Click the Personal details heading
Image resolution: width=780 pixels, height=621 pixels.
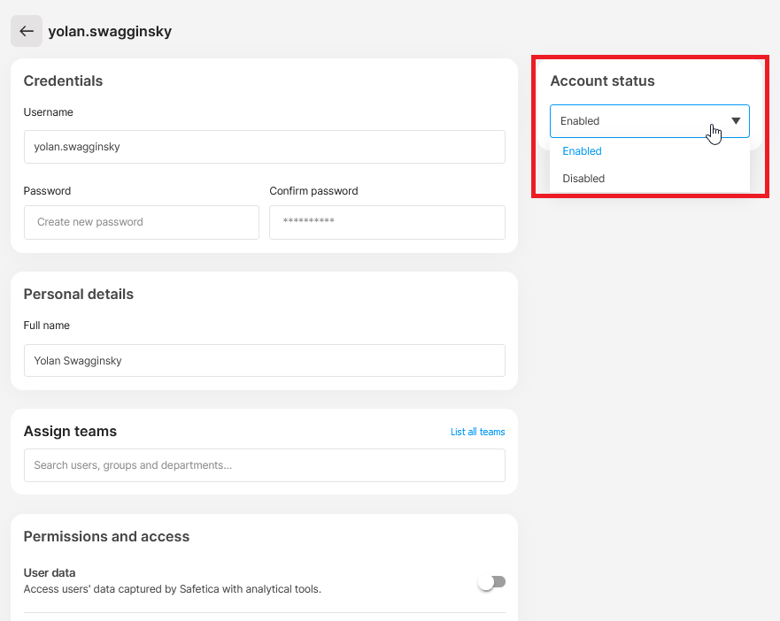click(79, 294)
